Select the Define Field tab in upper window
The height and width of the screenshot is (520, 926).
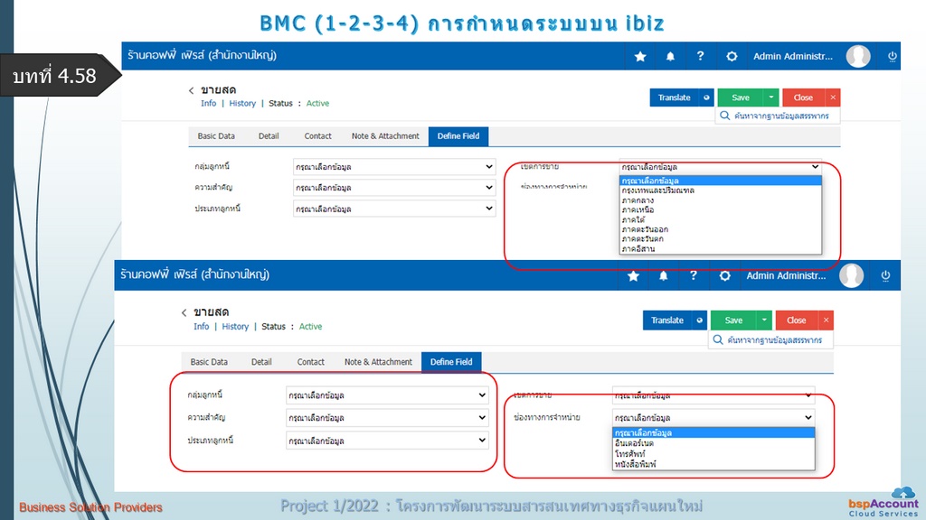458,136
